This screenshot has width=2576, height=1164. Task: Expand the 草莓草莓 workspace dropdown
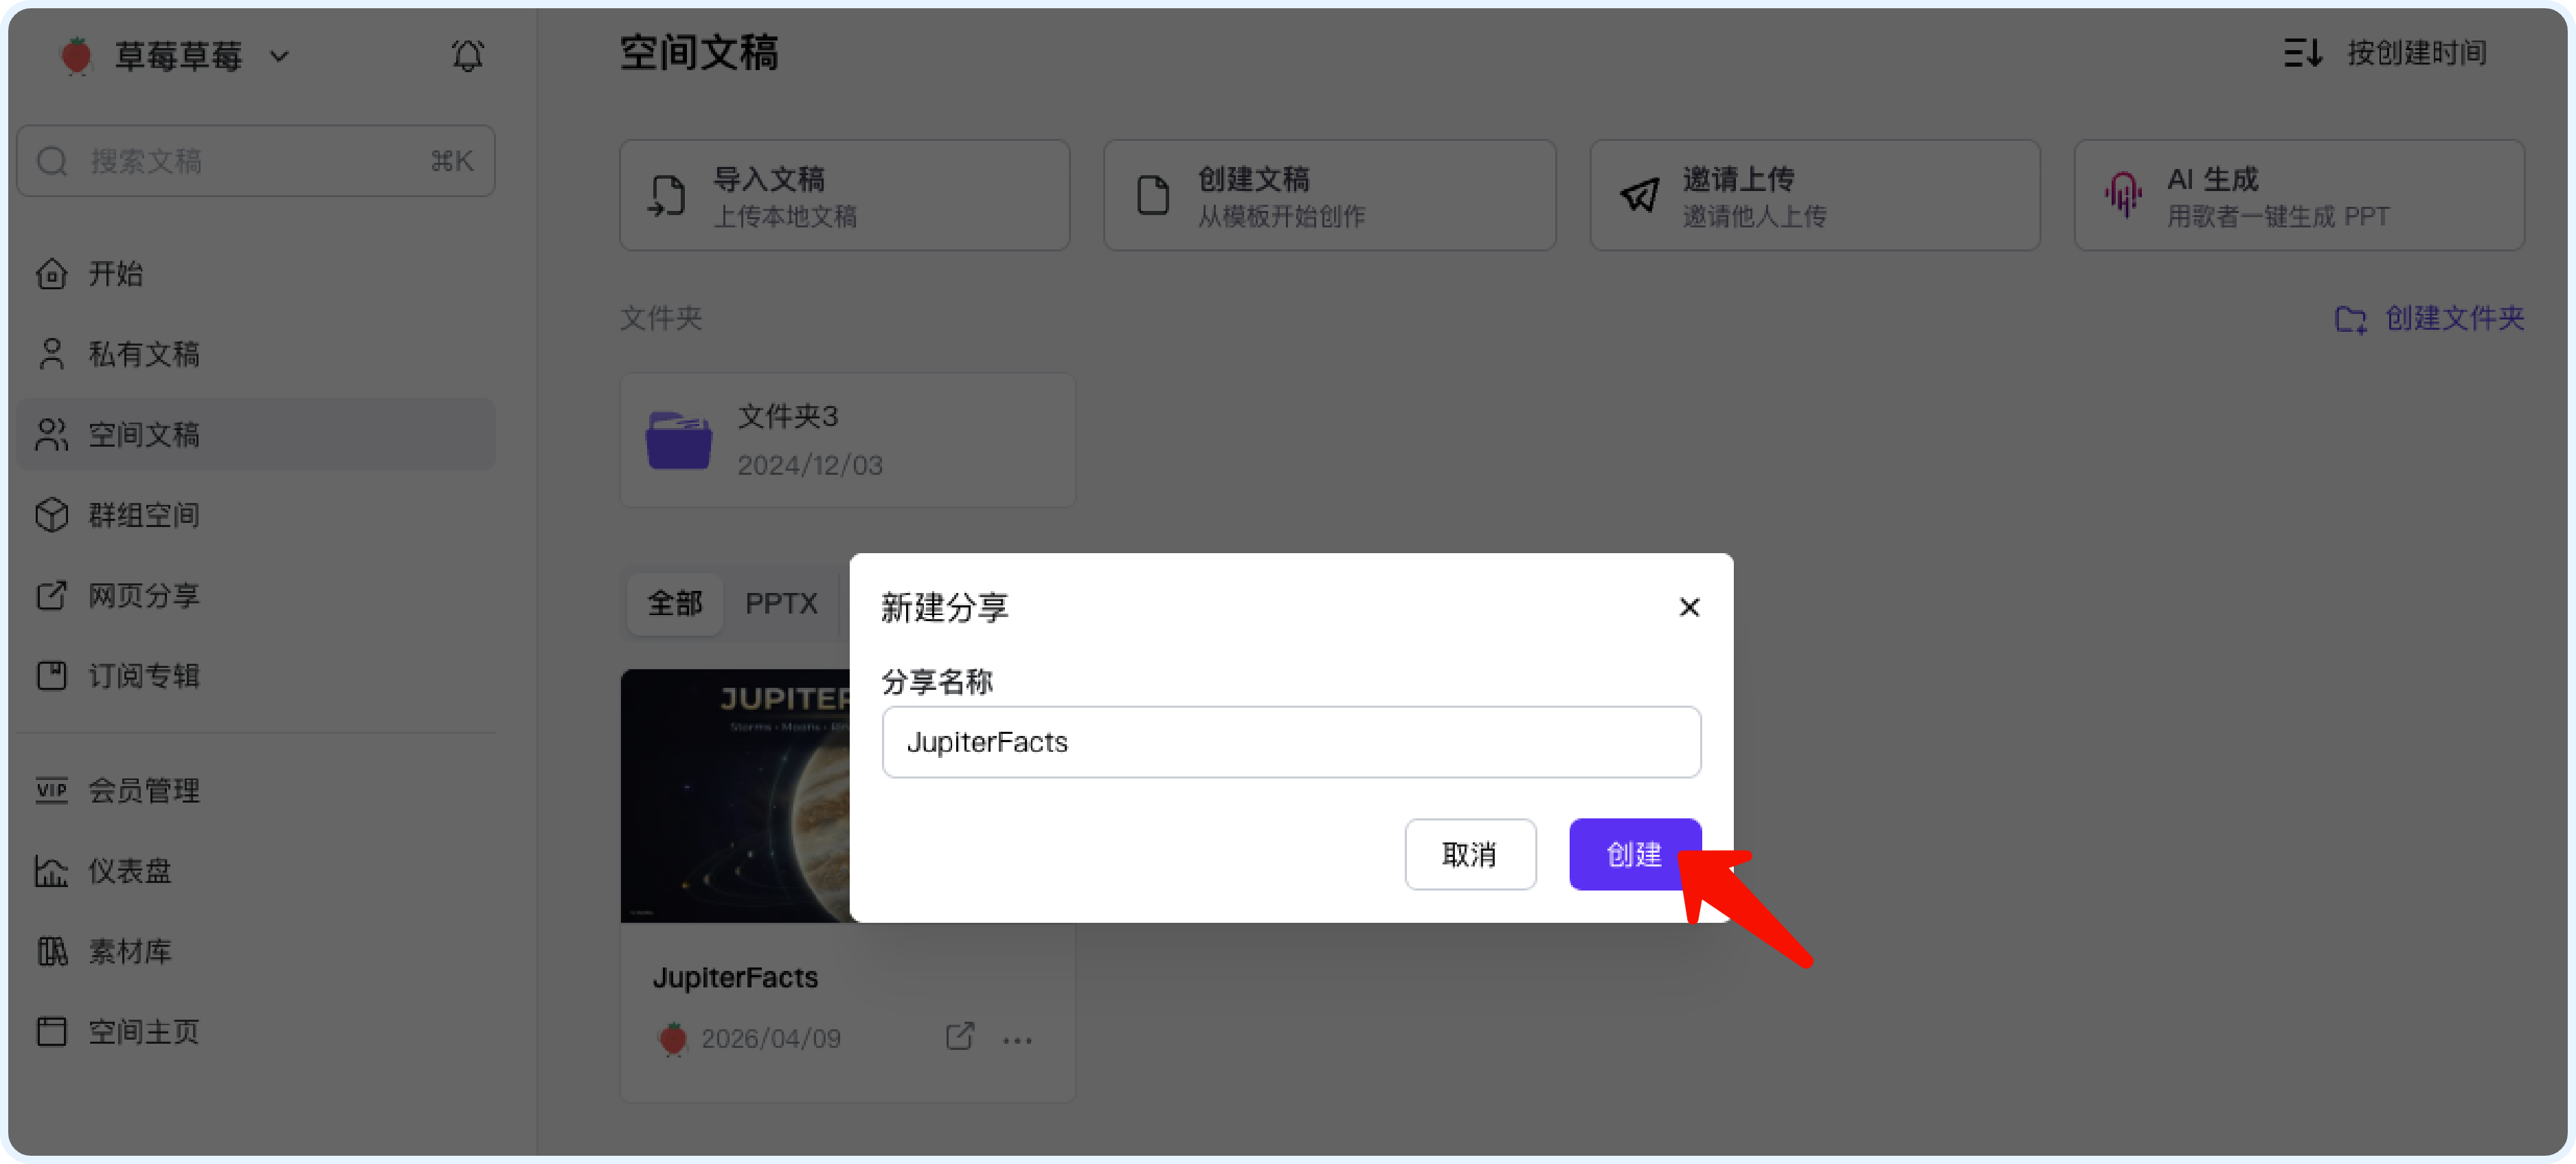[280, 57]
